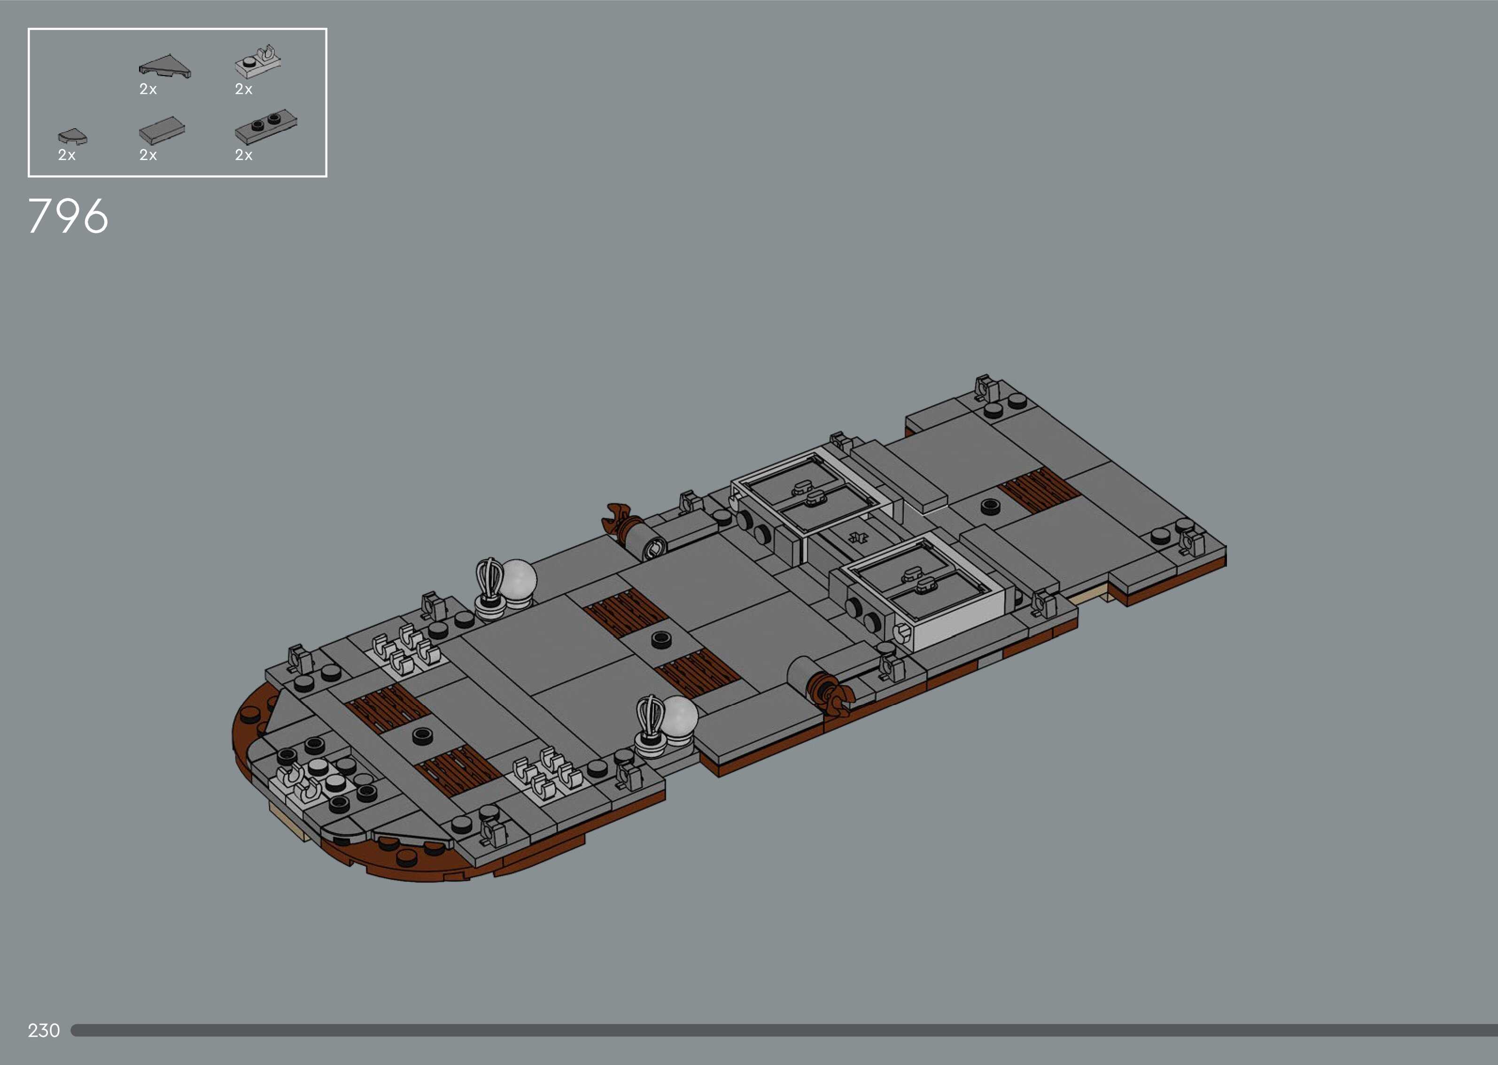Click the triangular wedge tile in parts box
This screenshot has width=1498, height=1065.
164,67
